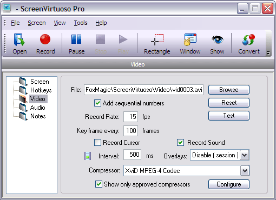Click the toolbar grip handle

click(5, 43)
